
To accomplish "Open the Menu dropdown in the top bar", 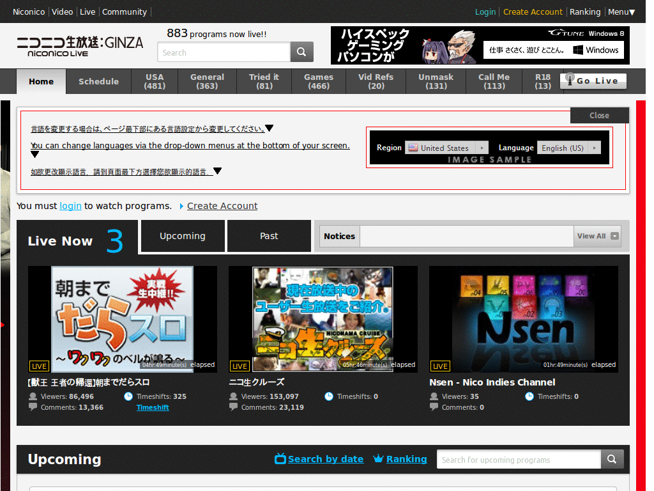I will click(x=621, y=12).
